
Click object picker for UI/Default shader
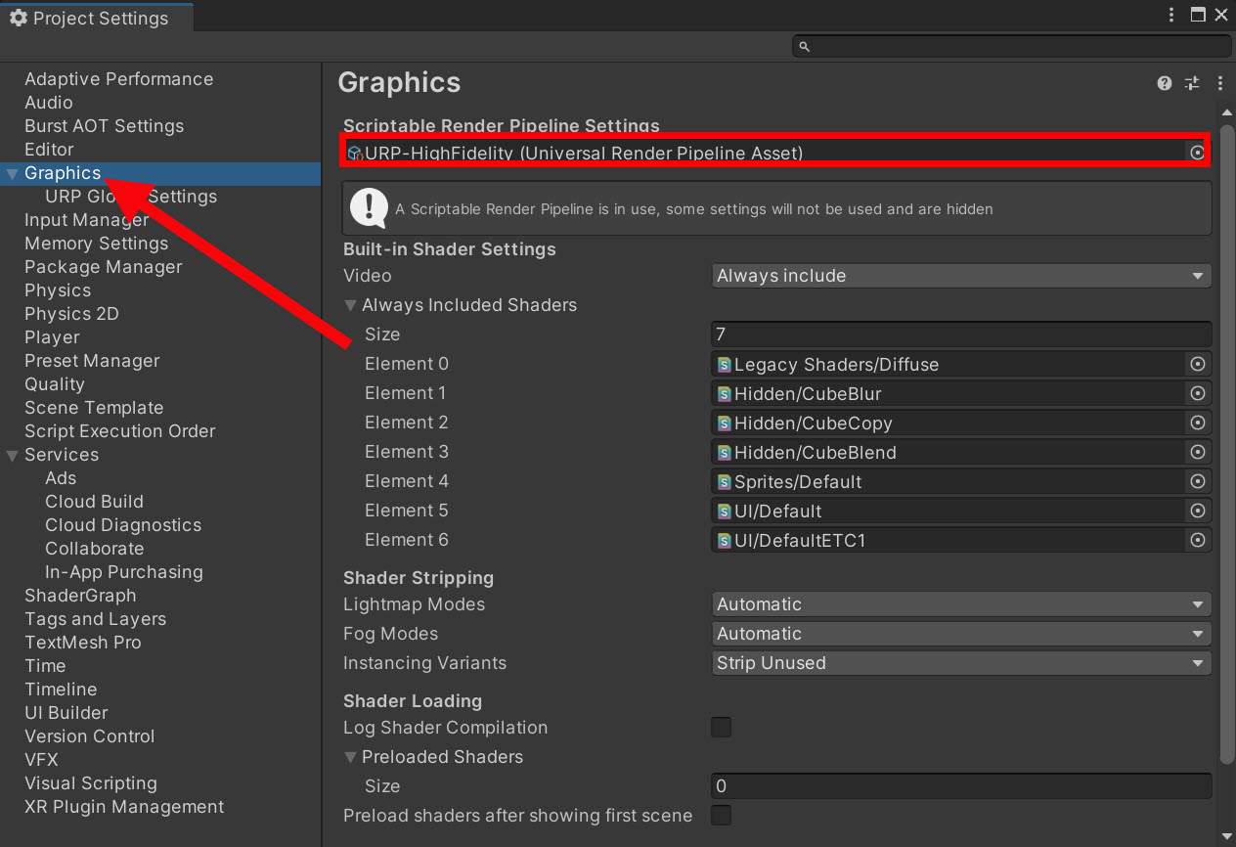point(1197,511)
